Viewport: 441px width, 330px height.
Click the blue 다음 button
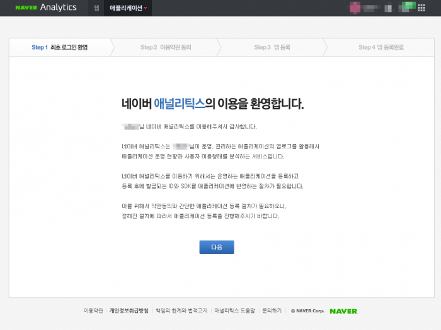pos(217,247)
